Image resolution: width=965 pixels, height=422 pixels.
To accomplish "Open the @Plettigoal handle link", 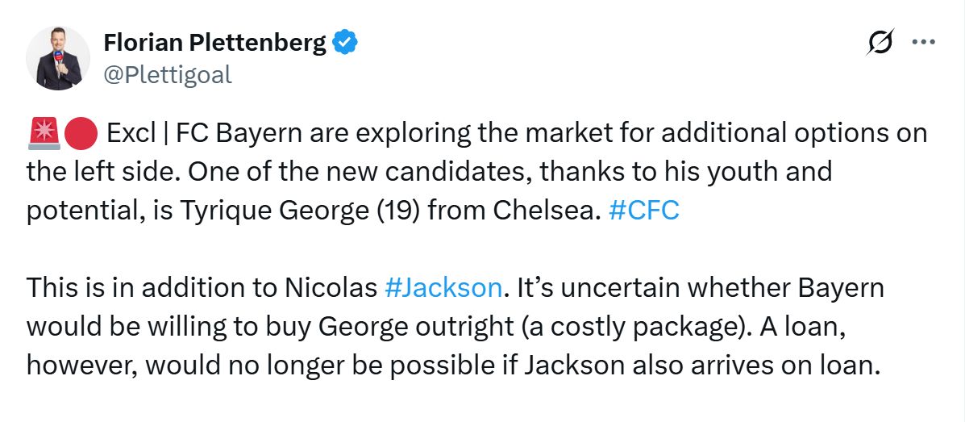I will point(167,75).
